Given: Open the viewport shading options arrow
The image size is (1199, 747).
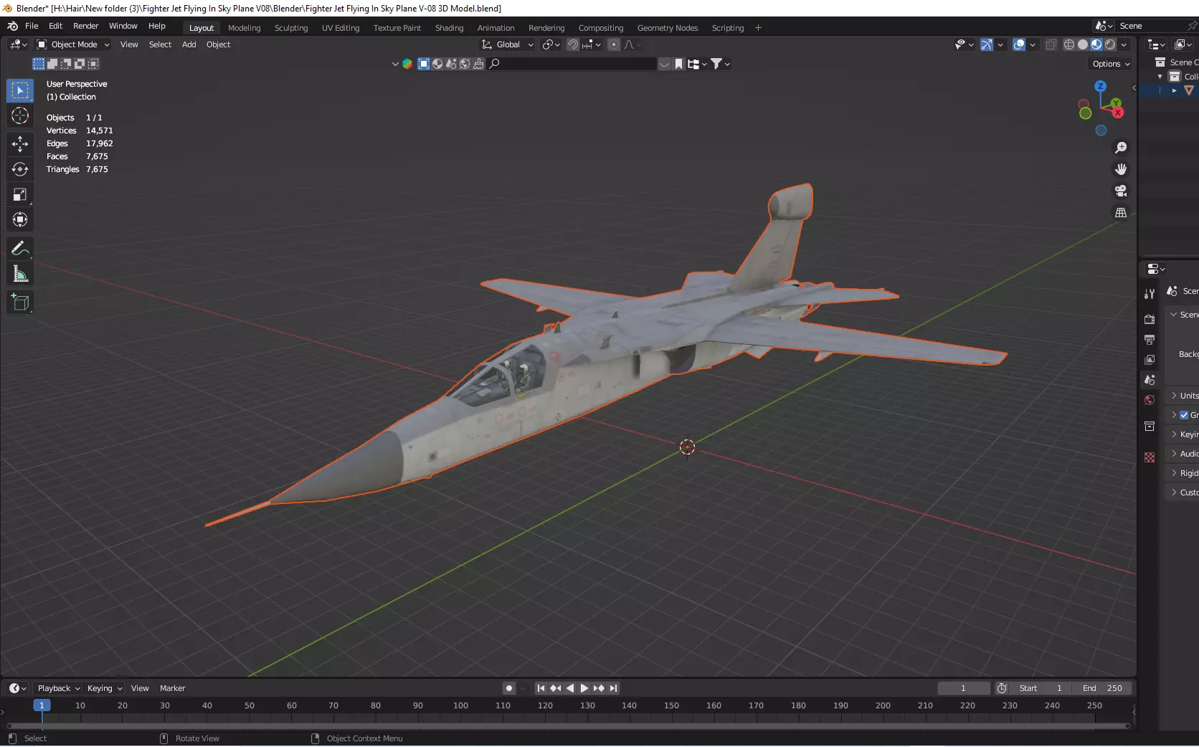Looking at the screenshot, I should [x=1124, y=44].
